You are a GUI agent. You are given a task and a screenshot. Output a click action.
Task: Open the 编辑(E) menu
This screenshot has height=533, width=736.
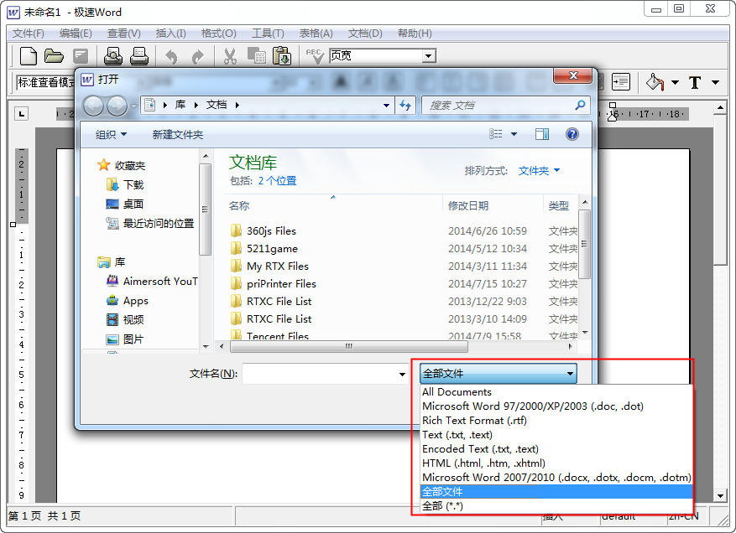tap(76, 34)
